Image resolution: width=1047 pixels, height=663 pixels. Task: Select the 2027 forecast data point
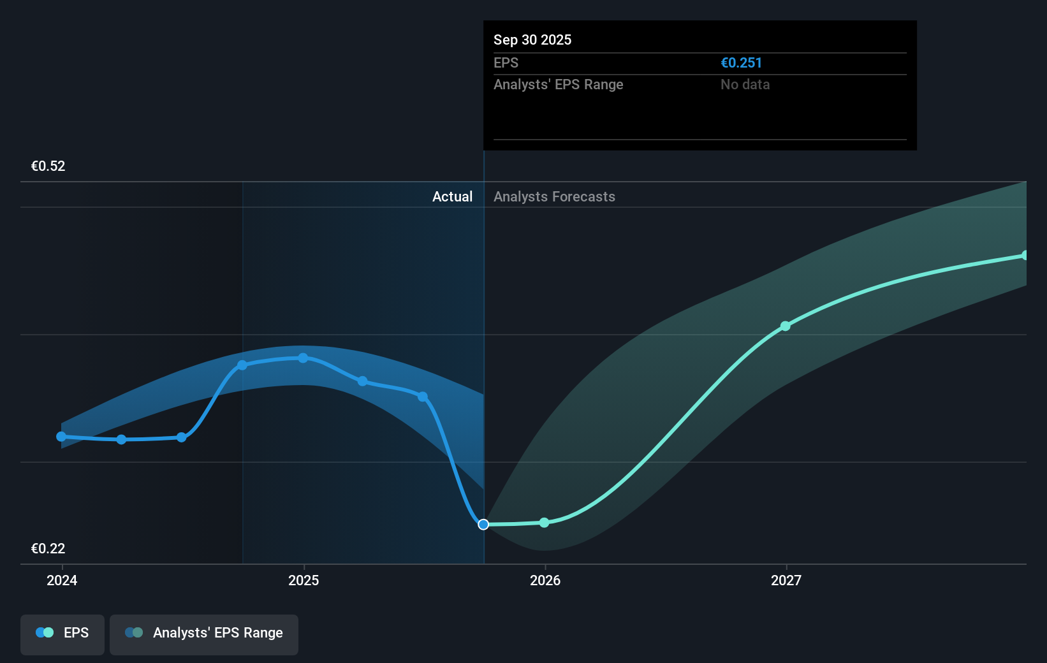click(785, 326)
